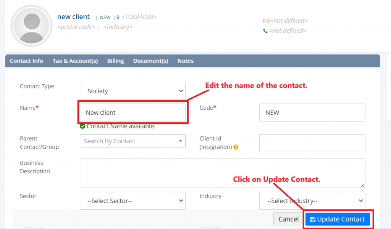This screenshot has width=391, height=229.
Task: Open the Billing tab
Action: 115,61
